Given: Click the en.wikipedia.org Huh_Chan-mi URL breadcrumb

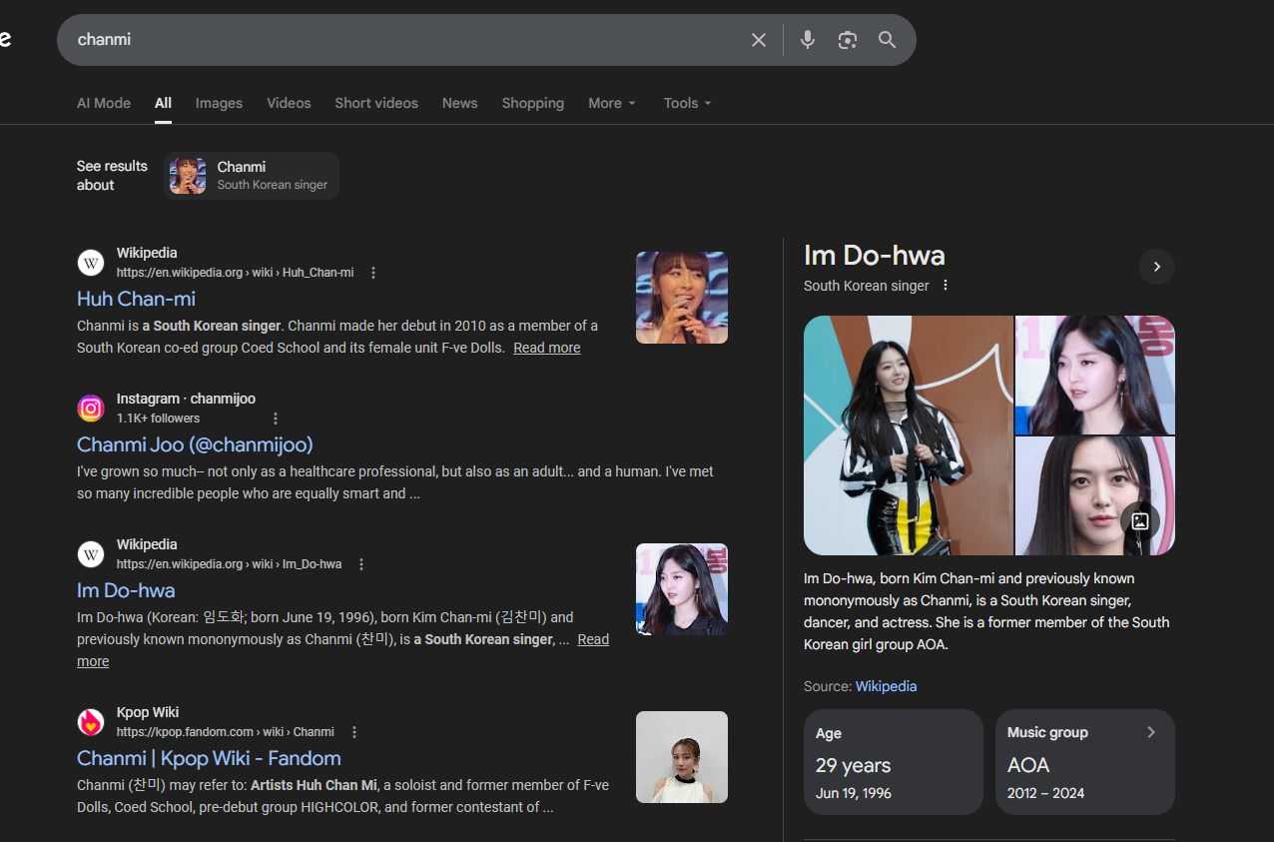Looking at the screenshot, I should click(x=235, y=273).
